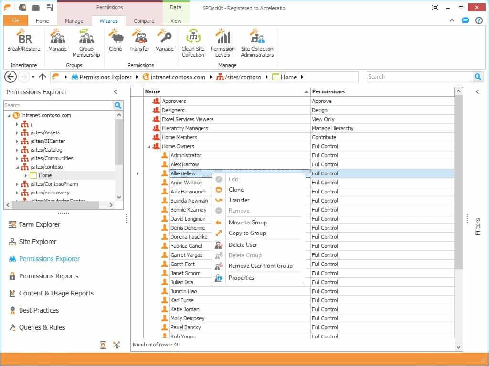Collapse the Home Owners group row
Screen dimensions: 489x366
pos(149,147)
